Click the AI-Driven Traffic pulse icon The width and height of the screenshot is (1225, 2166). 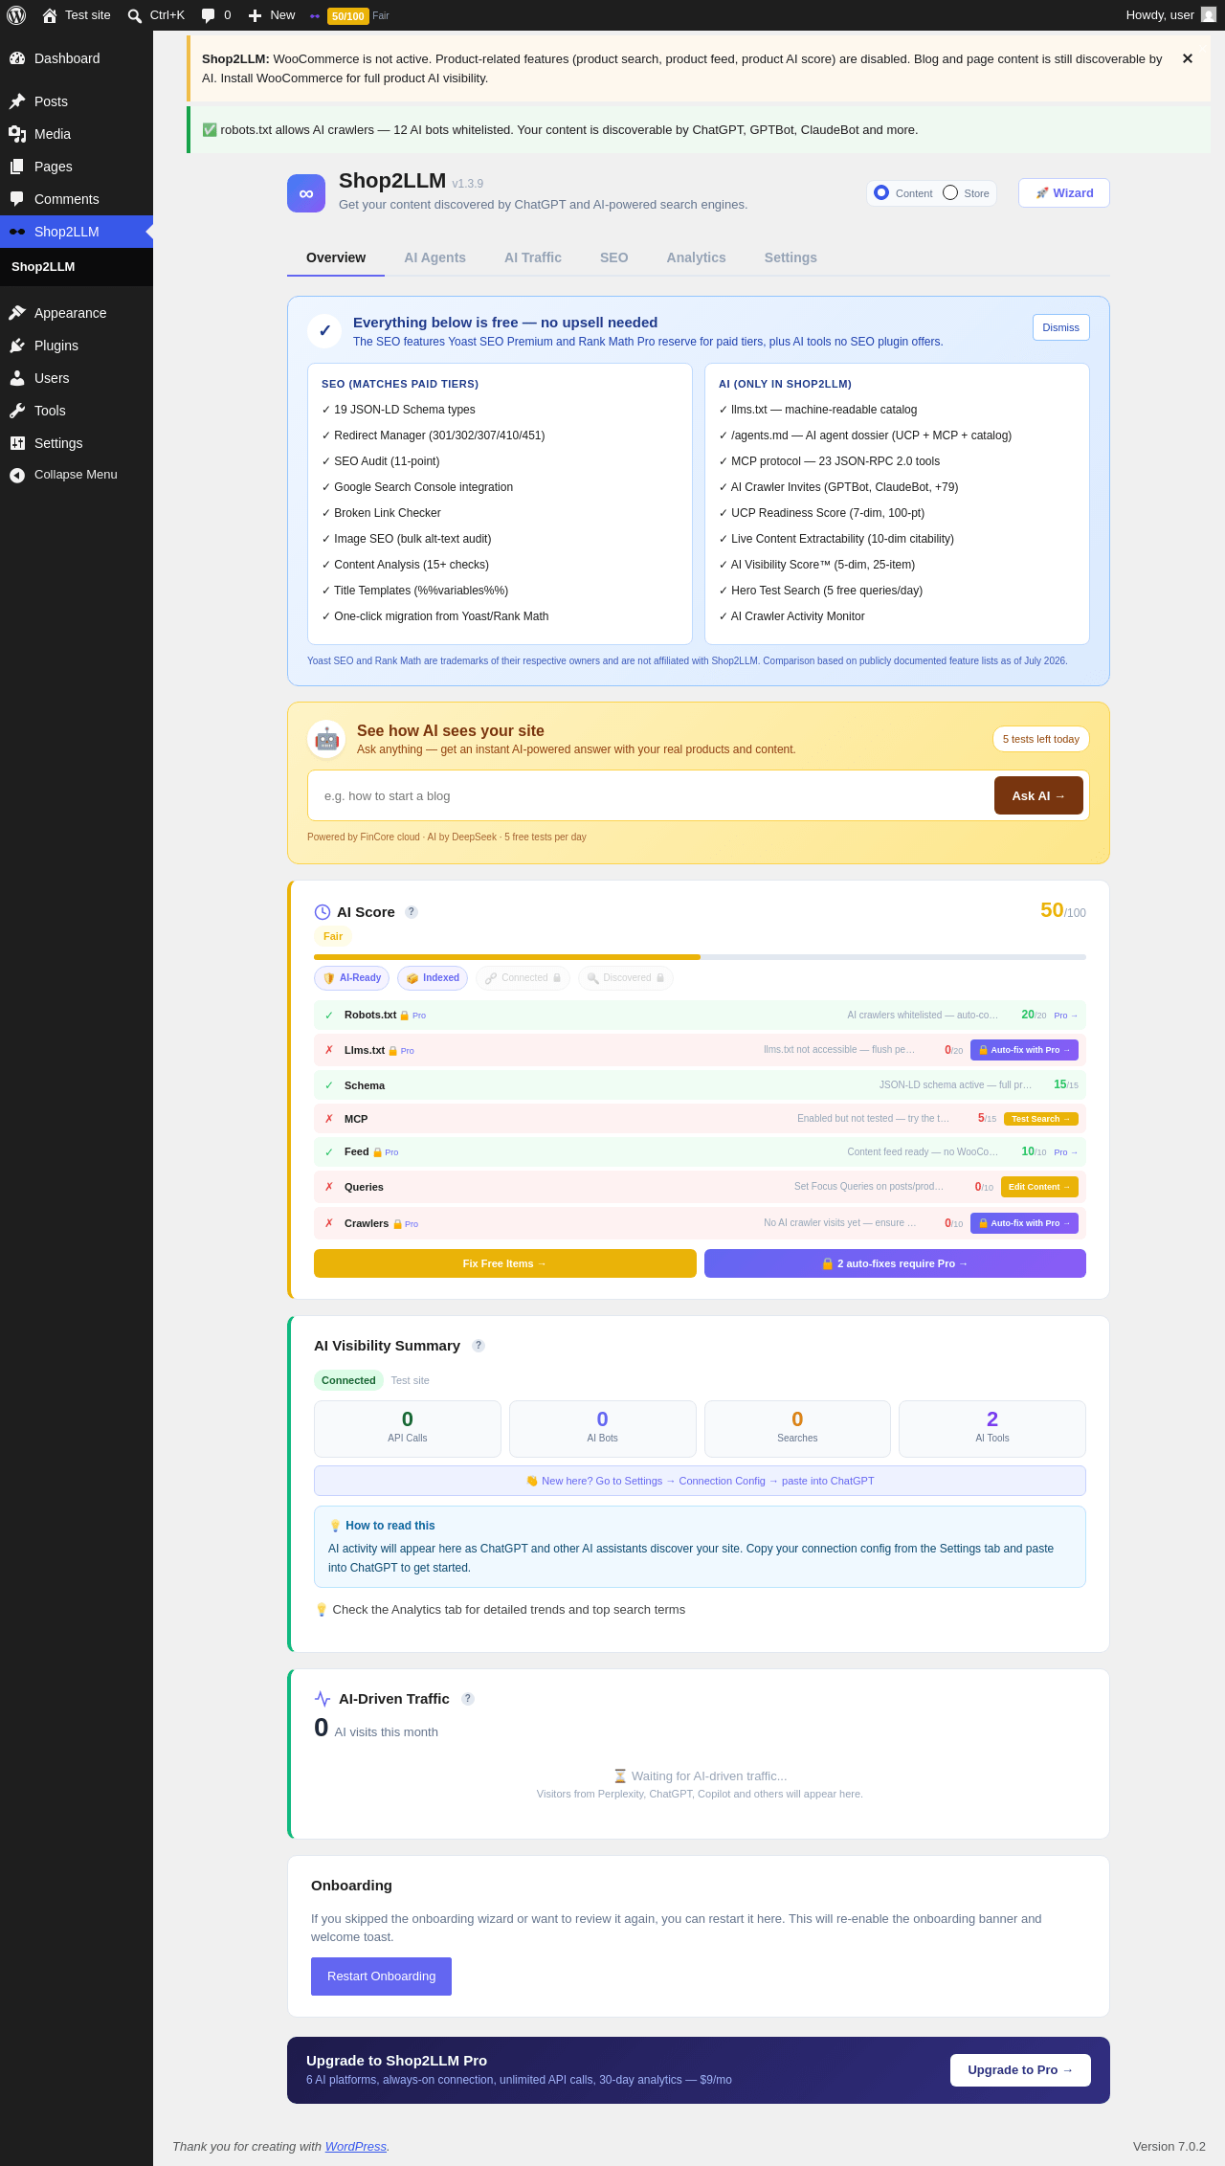323,1699
